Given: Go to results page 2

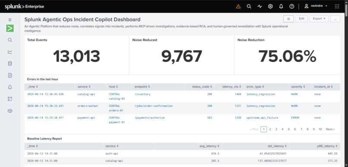Looking at the screenshot, I should [270, 129].
